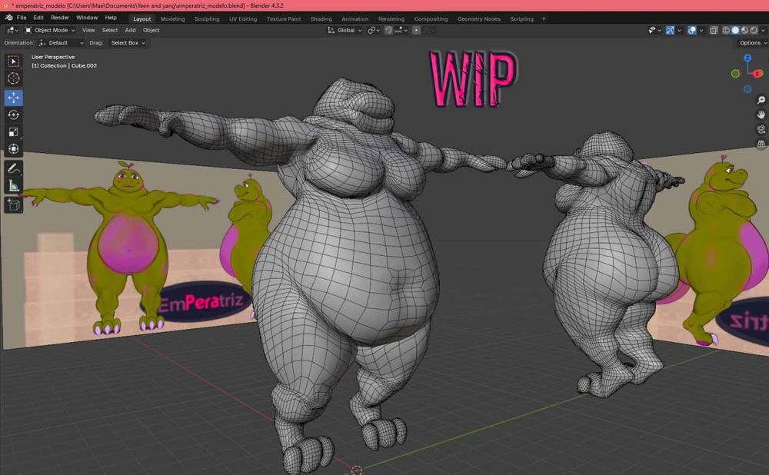Switch to the Geometry Nodes tab
769x475 pixels.
click(479, 19)
